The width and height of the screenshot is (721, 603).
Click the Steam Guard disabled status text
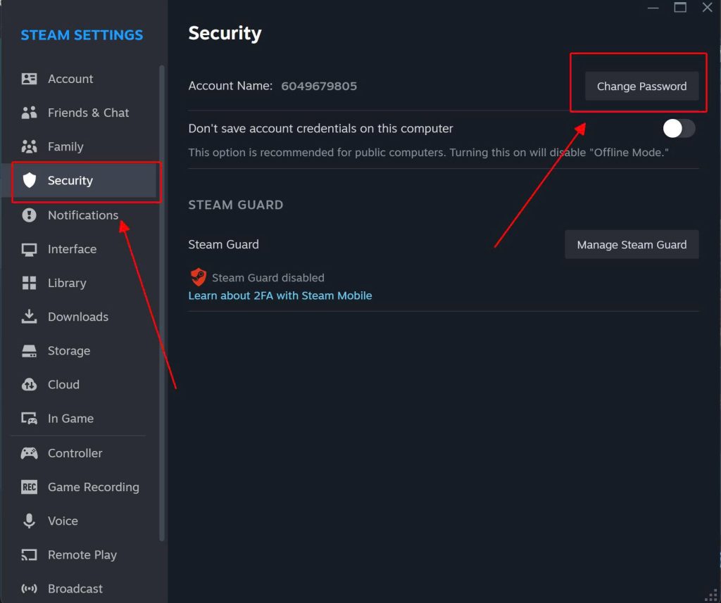coord(268,278)
